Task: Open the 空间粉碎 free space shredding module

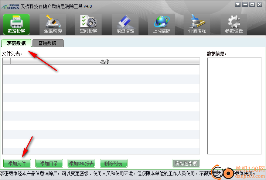Action: click(x=88, y=24)
